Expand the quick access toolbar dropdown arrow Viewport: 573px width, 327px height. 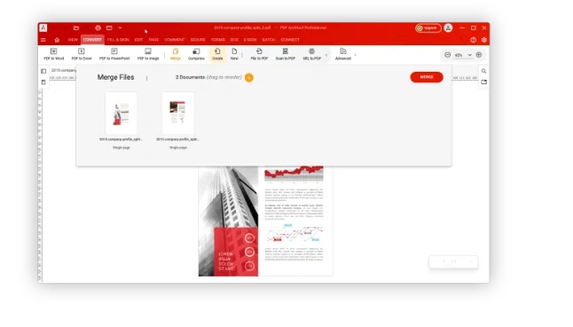click(121, 27)
